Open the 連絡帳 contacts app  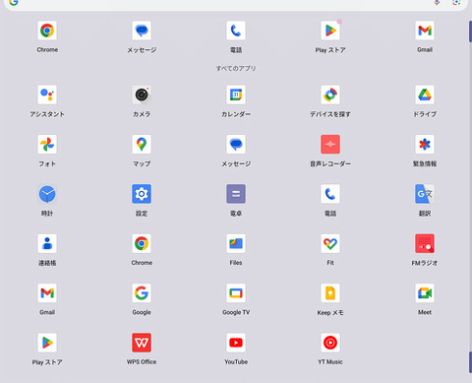(x=47, y=243)
